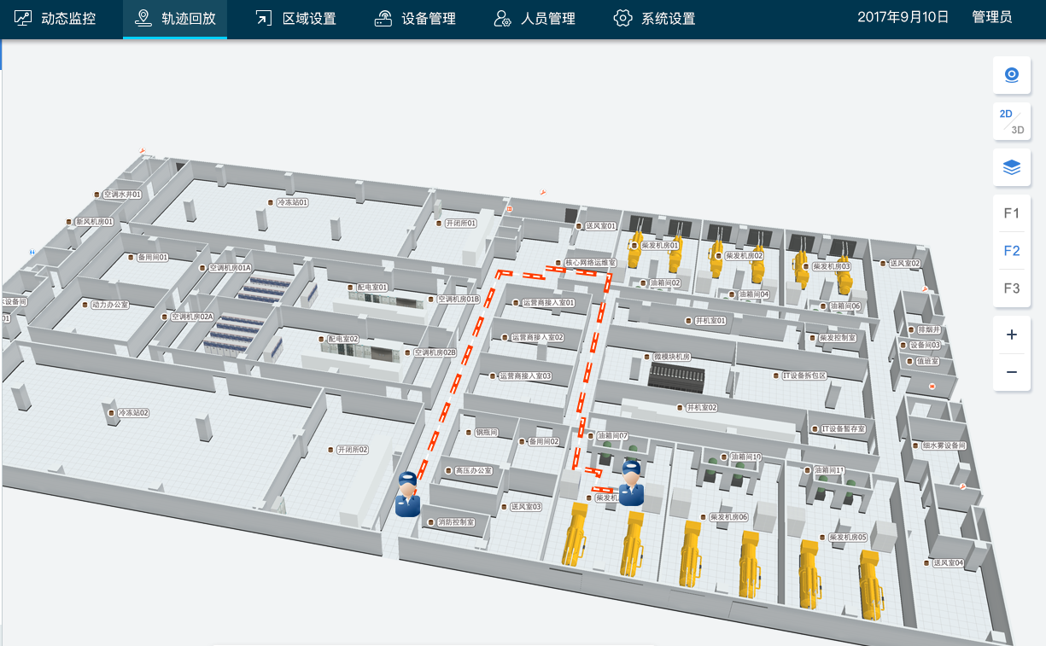1046x646 pixels.
Task: Click the 微模块机房 room marker
Action: click(x=671, y=357)
